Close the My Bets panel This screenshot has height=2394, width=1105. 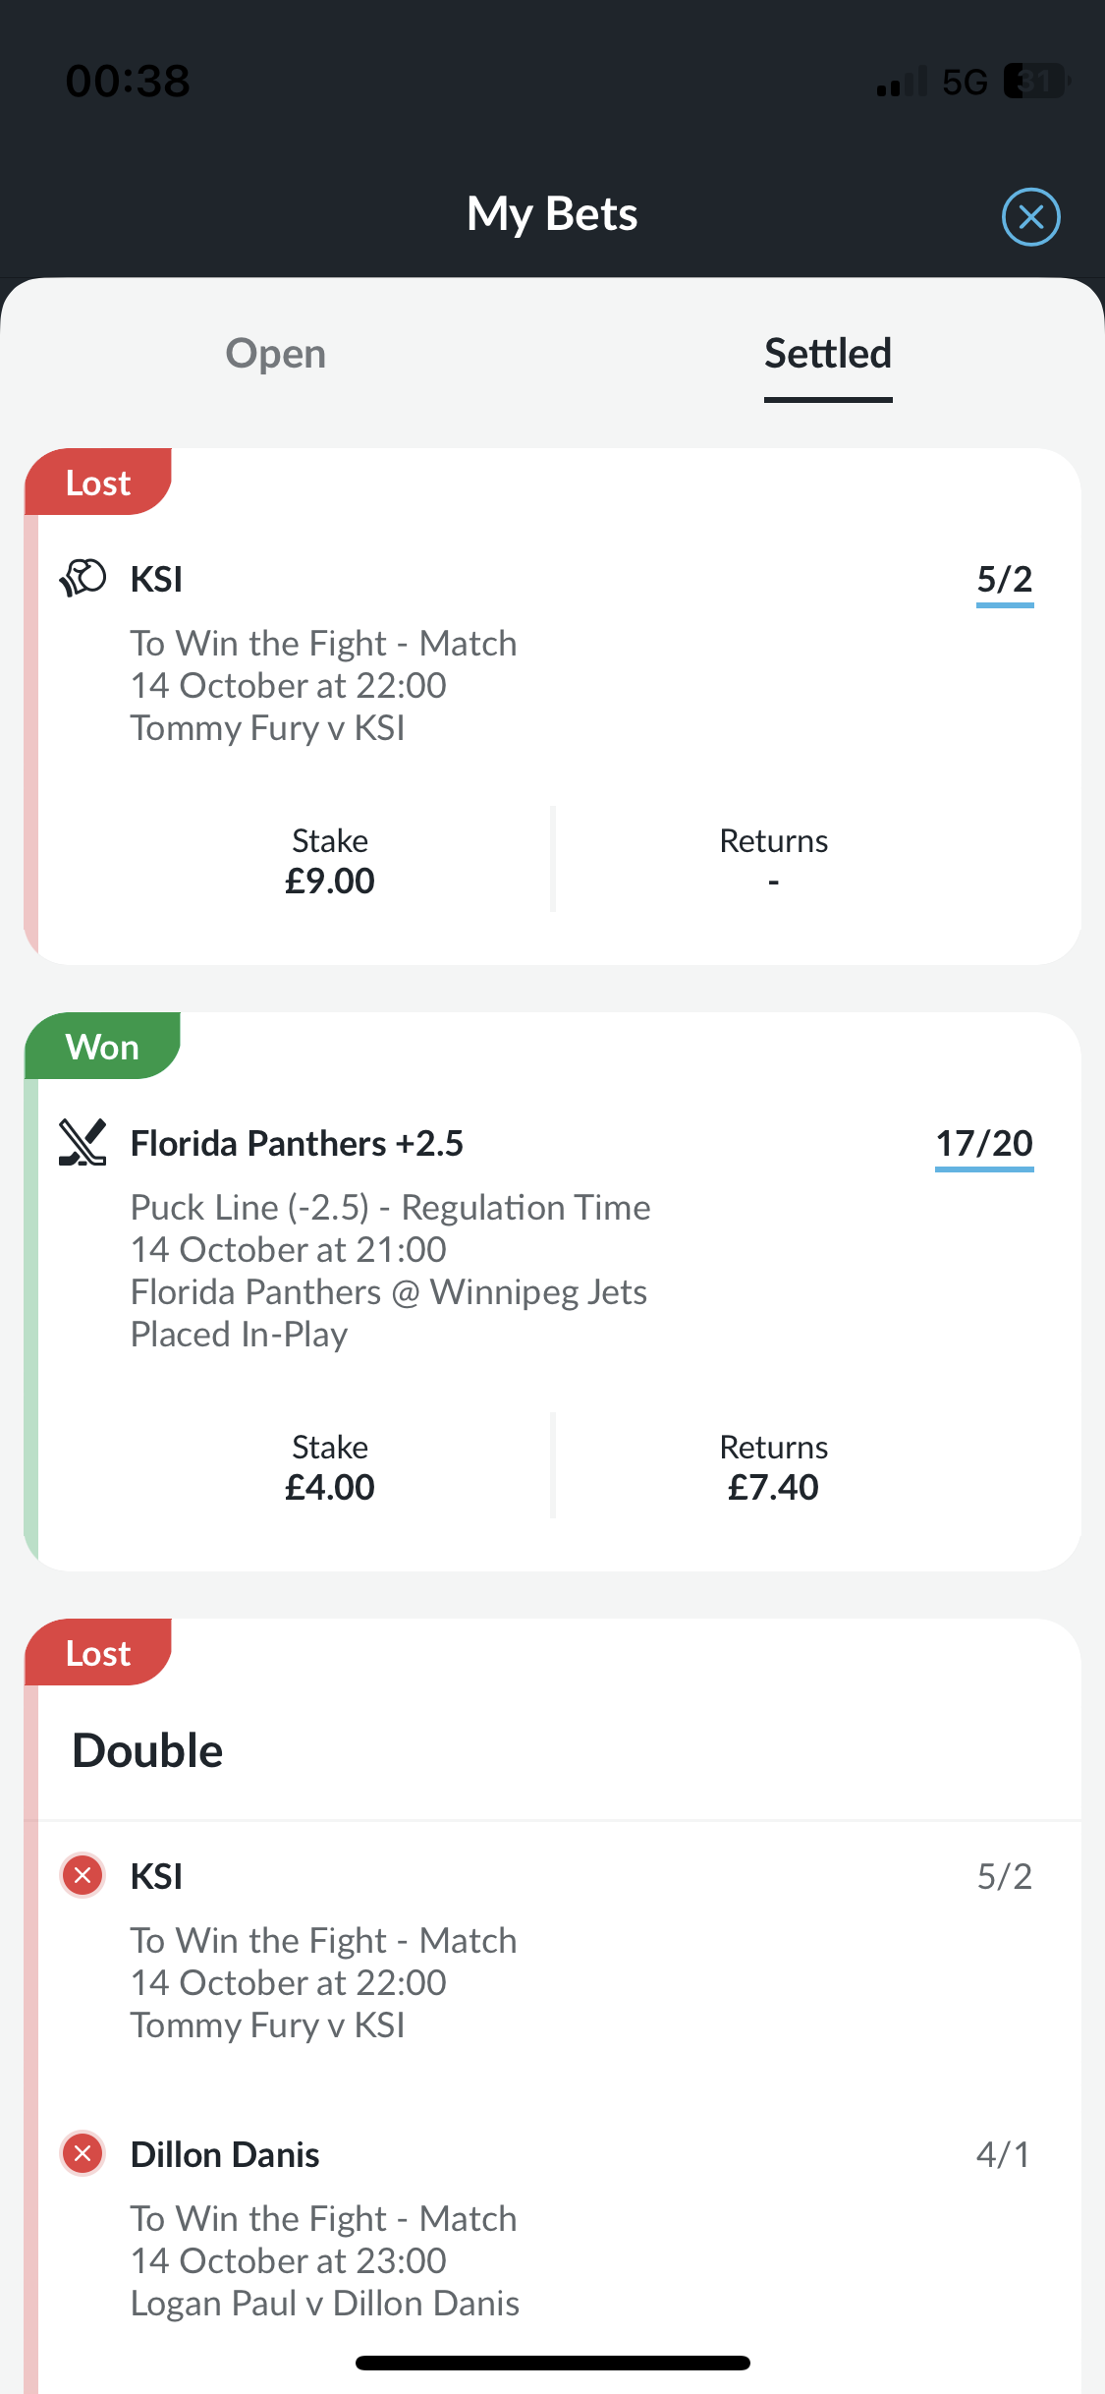click(1030, 216)
